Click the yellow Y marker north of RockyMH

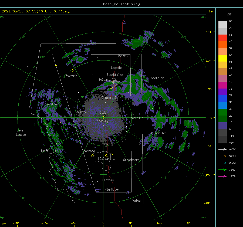(56, 66)
